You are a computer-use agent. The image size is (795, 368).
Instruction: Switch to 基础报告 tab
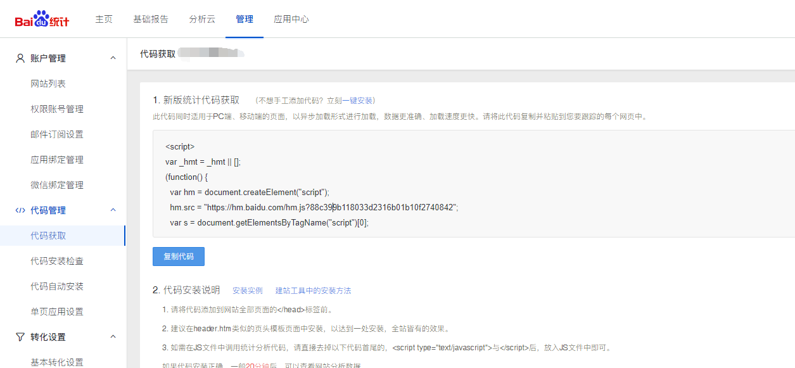pyautogui.click(x=151, y=19)
